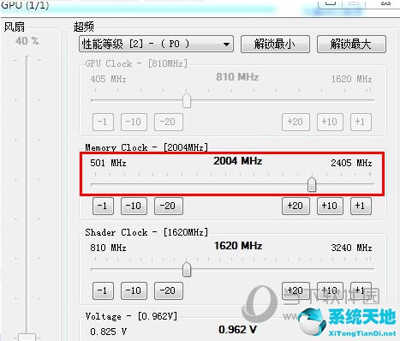400x341 pixels.
Task: Click the 风扇 section label
Action: pyautogui.click(x=15, y=27)
